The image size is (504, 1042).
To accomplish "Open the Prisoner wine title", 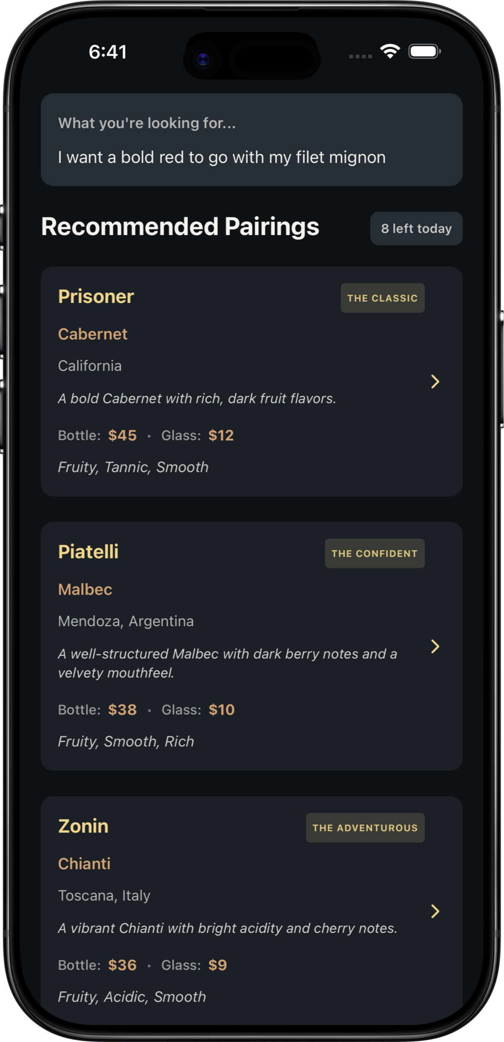I will coord(96,297).
